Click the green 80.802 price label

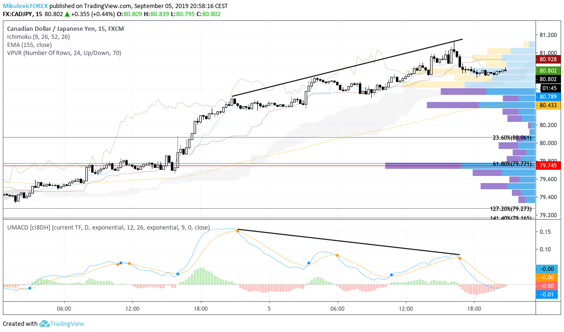[x=548, y=71]
